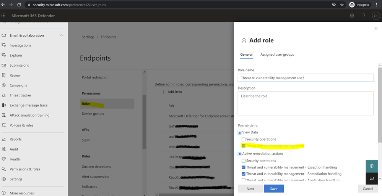
Task: Click Add item in roles list
Action: 172,92
